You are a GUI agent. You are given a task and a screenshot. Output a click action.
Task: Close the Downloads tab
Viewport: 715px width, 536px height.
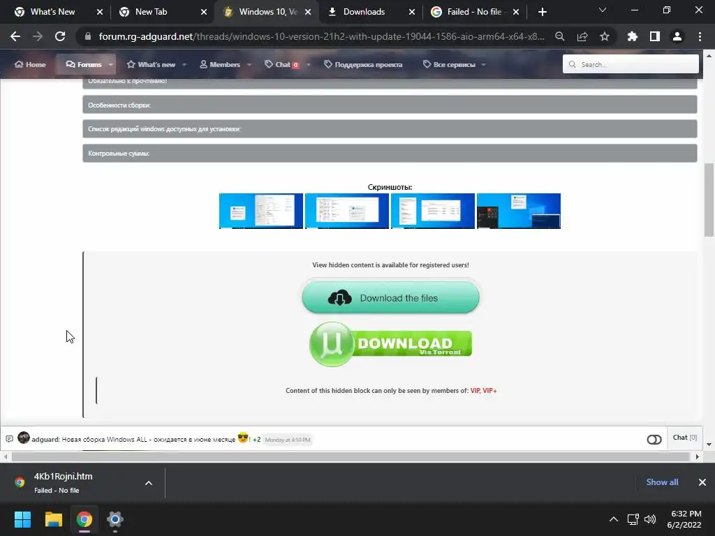point(412,12)
